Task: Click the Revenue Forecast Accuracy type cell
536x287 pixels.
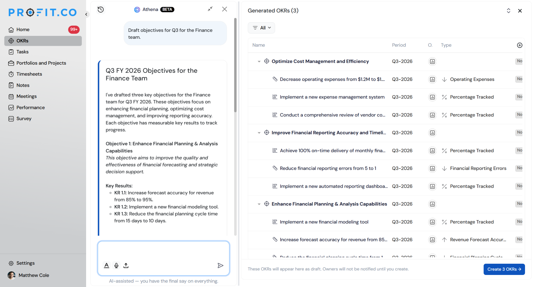Action: (478, 240)
